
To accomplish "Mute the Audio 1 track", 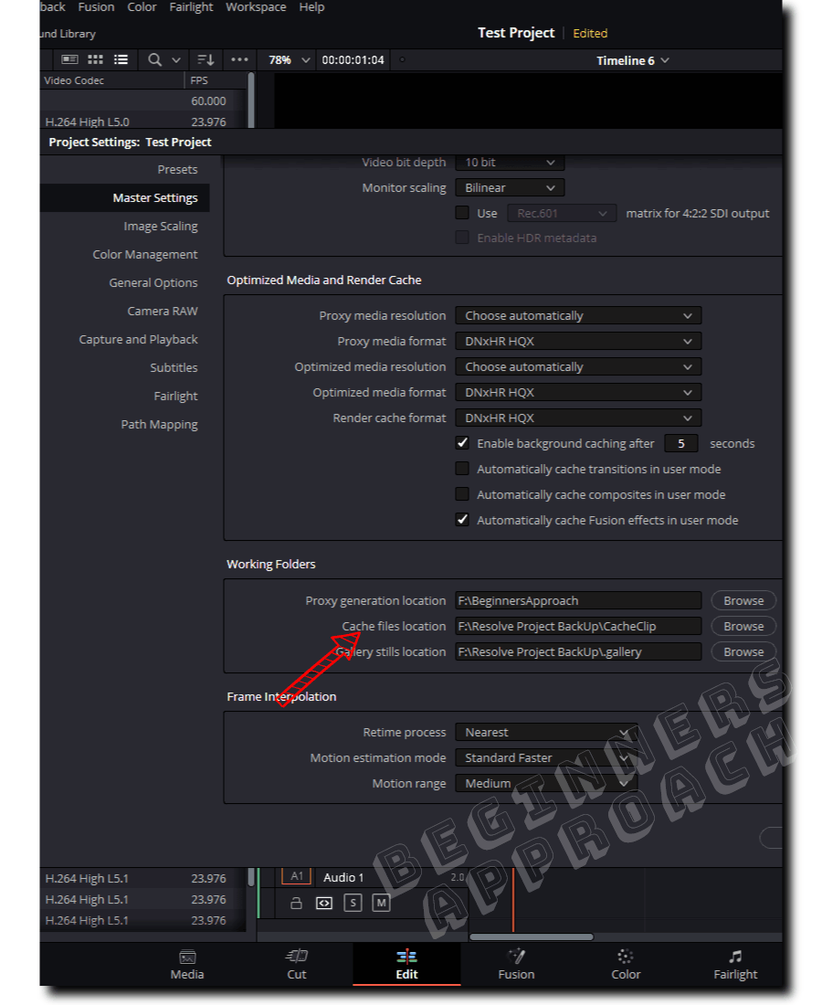I will pos(381,903).
